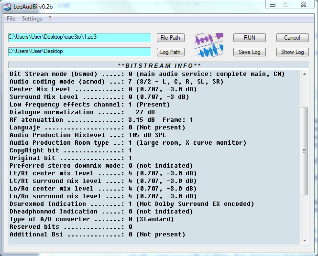The image size is (318, 256).
Task: Select the RF atenuattion line
Action: tap(101, 120)
